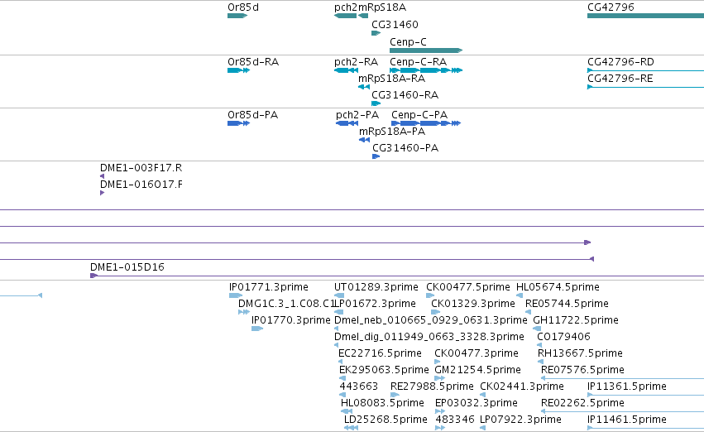This screenshot has width=704, height=432.
Task: Click the RE02262.5prime EST label
Action: pyautogui.click(x=582, y=403)
